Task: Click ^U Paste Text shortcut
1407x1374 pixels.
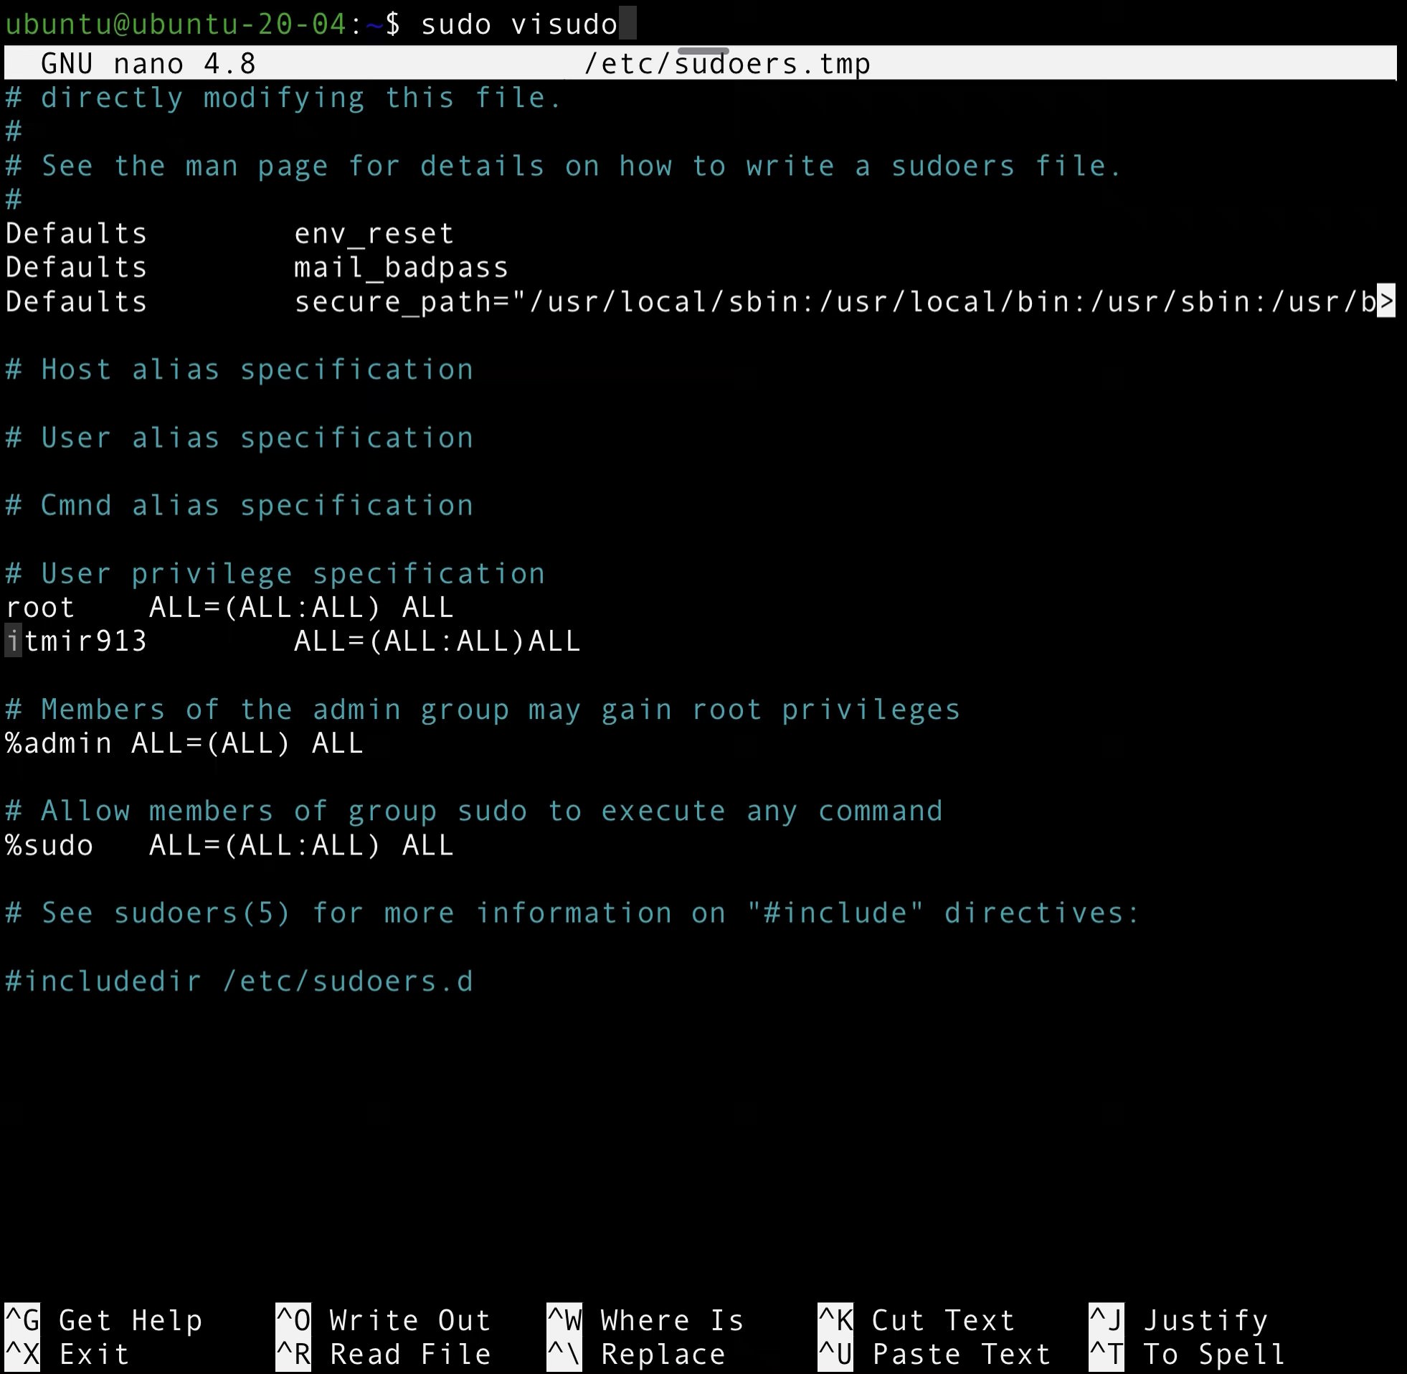Action: point(934,1354)
